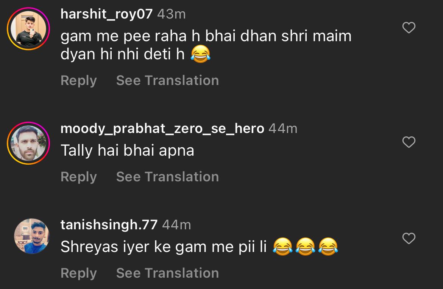Click the tanishsingh.77 username
443x289 pixels.
coord(109,225)
